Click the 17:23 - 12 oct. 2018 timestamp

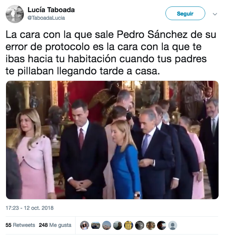(x=30, y=208)
